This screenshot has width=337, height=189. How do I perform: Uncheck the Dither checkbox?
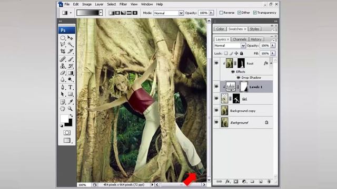(239, 13)
